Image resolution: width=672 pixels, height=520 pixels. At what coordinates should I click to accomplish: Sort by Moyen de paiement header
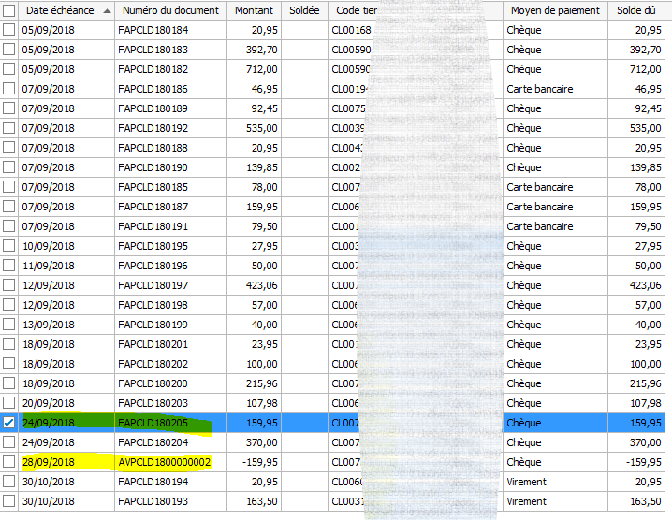click(553, 10)
